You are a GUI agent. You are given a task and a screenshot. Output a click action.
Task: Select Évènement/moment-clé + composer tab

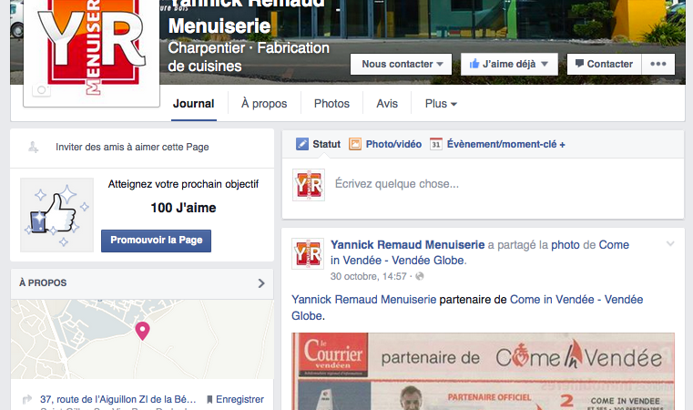point(497,144)
